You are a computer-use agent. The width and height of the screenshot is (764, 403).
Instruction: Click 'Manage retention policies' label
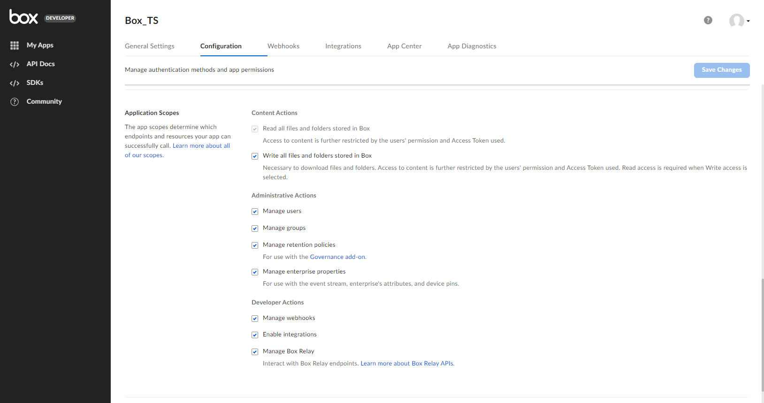pyautogui.click(x=299, y=245)
